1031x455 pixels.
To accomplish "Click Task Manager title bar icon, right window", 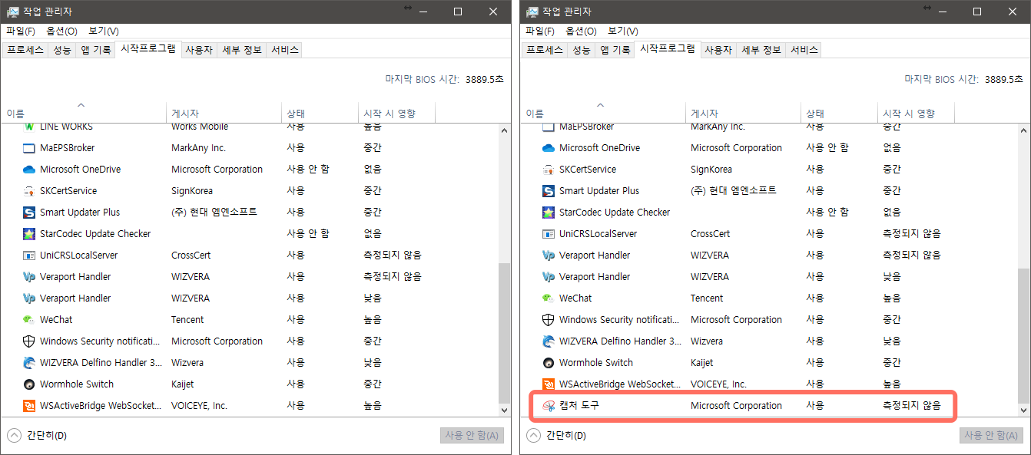I will tap(532, 12).
